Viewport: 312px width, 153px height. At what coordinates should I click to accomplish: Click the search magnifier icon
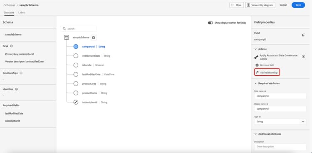(x=64, y=29)
